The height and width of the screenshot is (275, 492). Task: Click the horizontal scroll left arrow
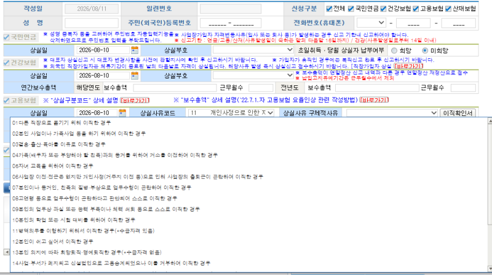[x=7, y=252]
